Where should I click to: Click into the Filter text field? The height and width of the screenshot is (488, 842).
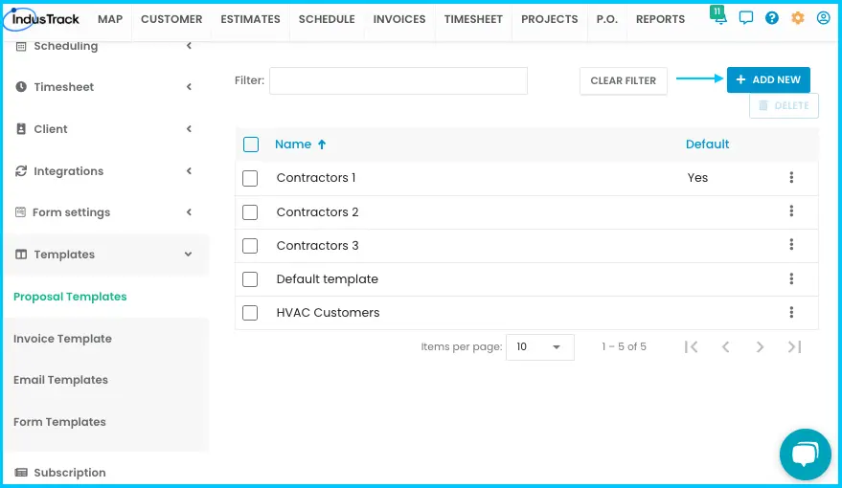tap(398, 81)
